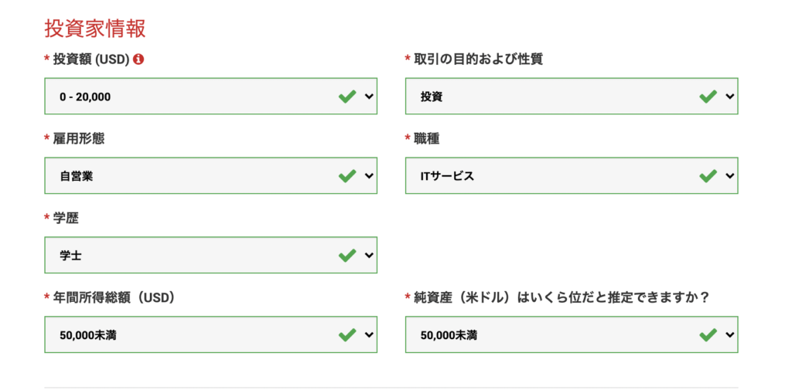Click the green checkmark in 取引の目的および性質 field
Screen dimensions: 792x390
pyautogui.click(x=708, y=97)
